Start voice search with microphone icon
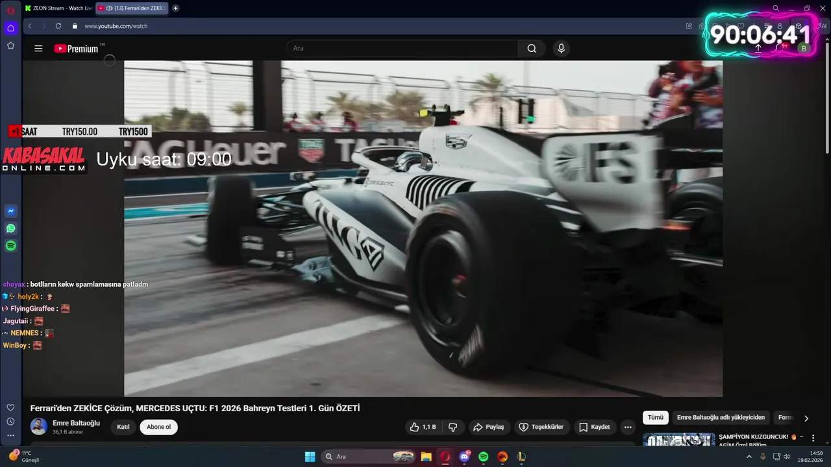Screen dimensions: 831x467 pos(562,48)
